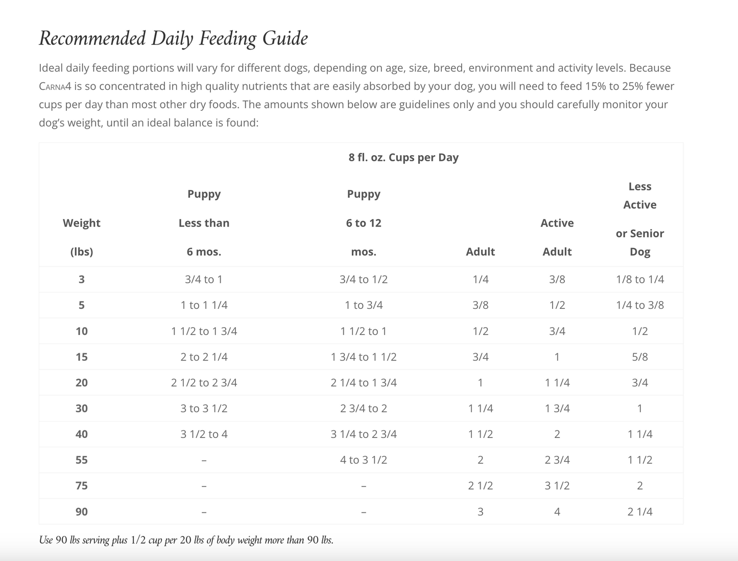Click the 'Puppy 6 to 12 mos.' column header
738x561 pixels.
pos(364,223)
